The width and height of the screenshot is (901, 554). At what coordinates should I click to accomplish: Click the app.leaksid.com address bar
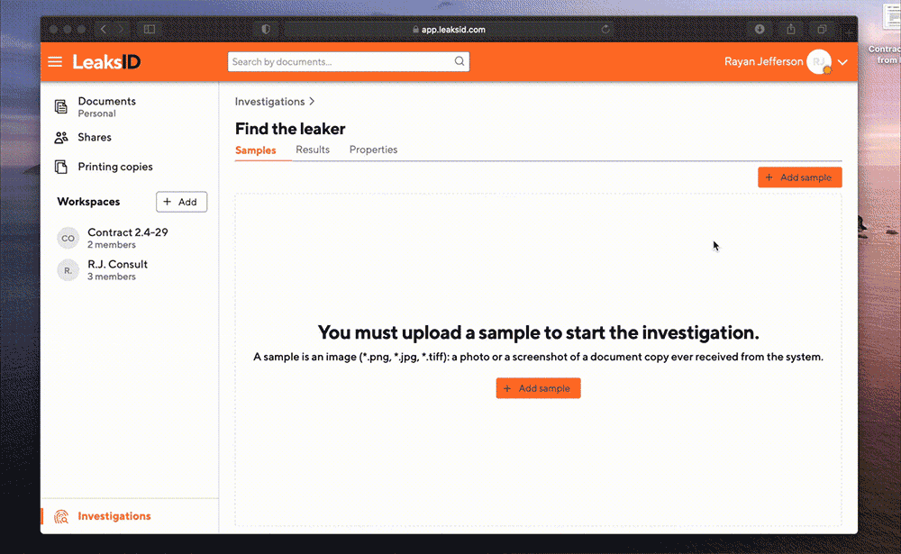(448, 30)
